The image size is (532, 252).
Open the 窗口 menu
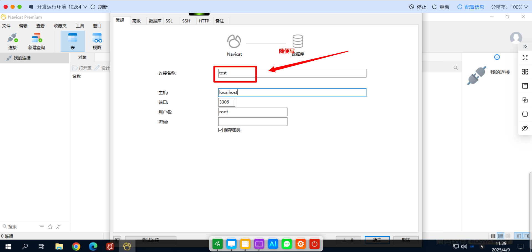point(97,26)
